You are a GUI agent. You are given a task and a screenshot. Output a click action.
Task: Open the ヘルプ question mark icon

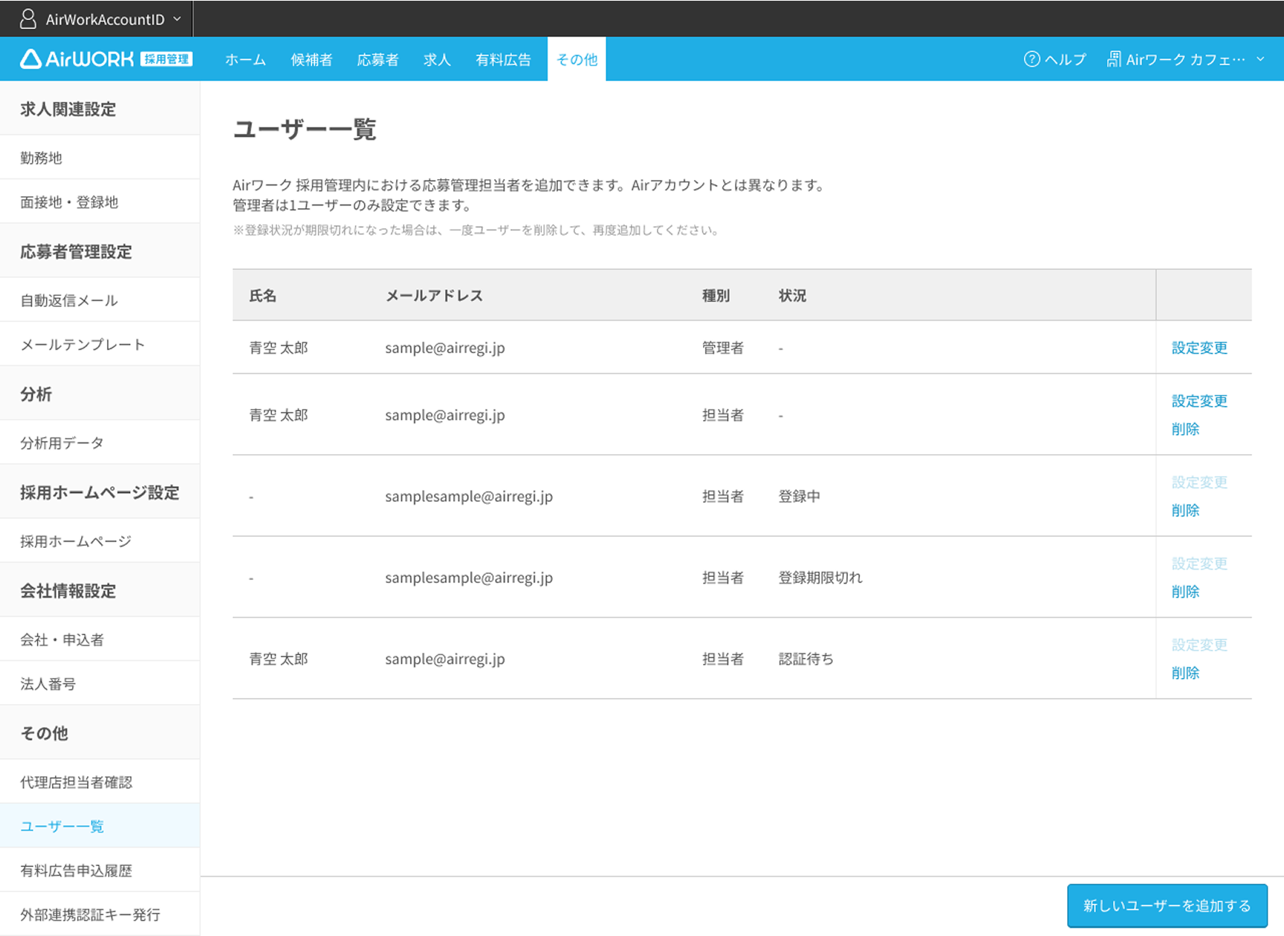pos(1031,59)
